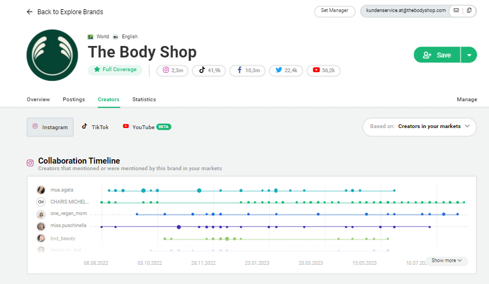Expand timeline with Show more

446,260
